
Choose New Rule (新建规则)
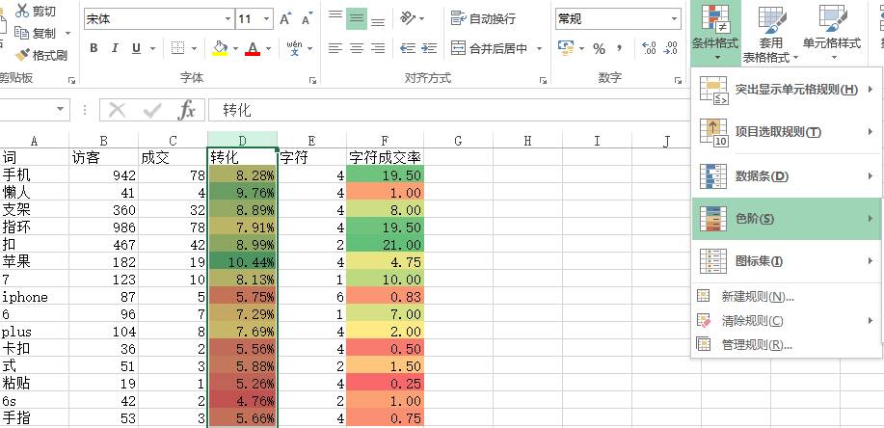point(786,297)
